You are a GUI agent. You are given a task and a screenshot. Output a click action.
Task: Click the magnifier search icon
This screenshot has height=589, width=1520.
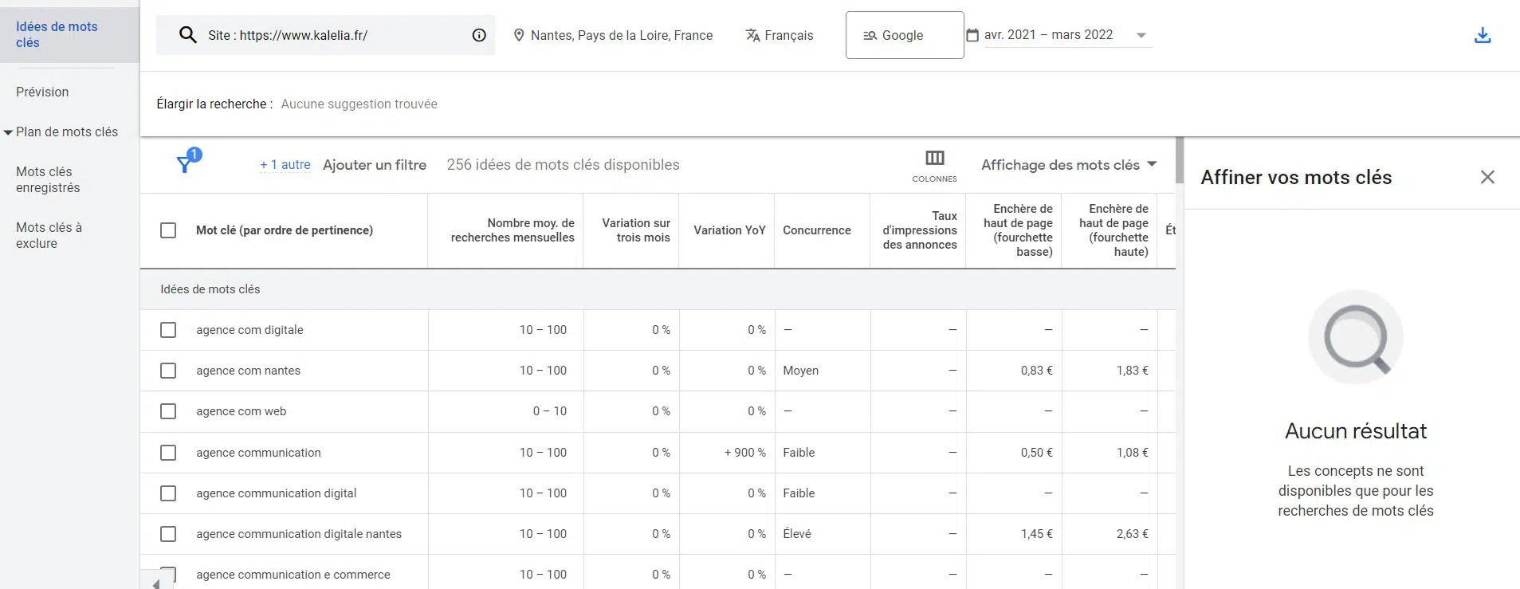coord(187,35)
